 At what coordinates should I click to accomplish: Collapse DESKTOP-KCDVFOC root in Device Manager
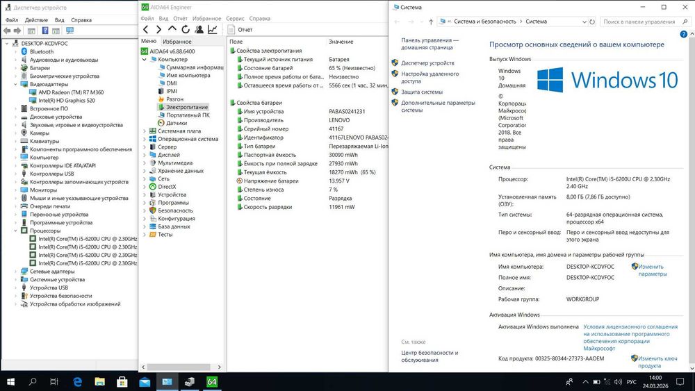[x=7, y=43]
